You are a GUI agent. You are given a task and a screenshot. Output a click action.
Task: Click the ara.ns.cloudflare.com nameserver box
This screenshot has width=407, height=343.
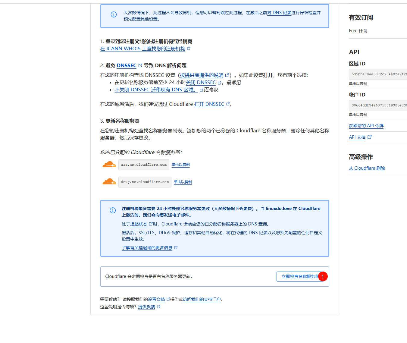click(x=144, y=165)
